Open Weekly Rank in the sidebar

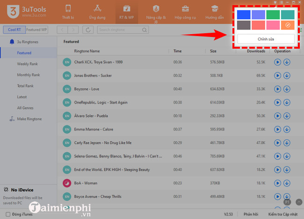click(28, 64)
